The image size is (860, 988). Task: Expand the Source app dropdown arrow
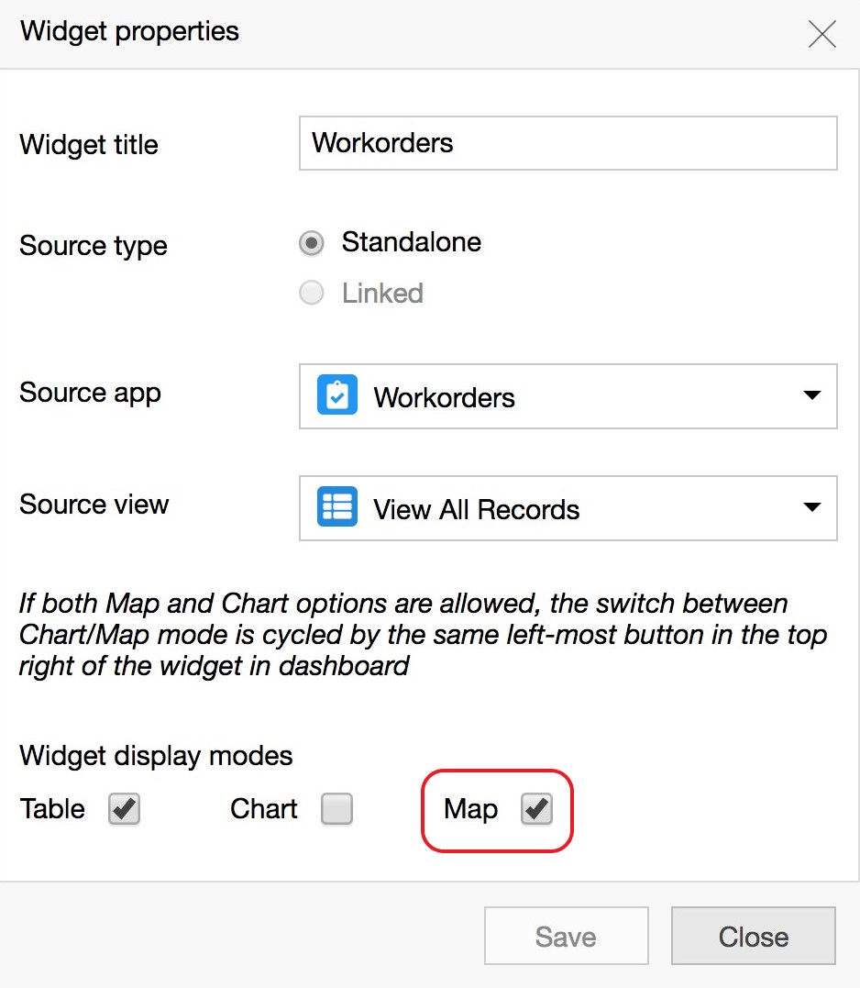coord(811,396)
